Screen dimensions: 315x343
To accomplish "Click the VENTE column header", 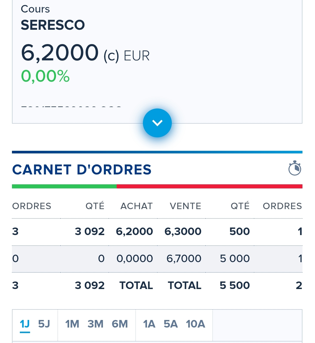I will pos(185,206).
